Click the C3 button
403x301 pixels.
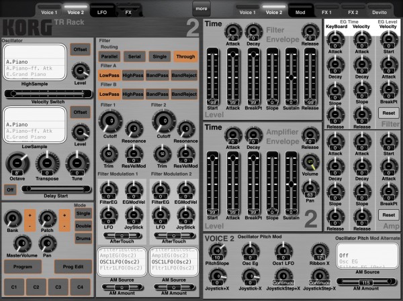(58, 287)
